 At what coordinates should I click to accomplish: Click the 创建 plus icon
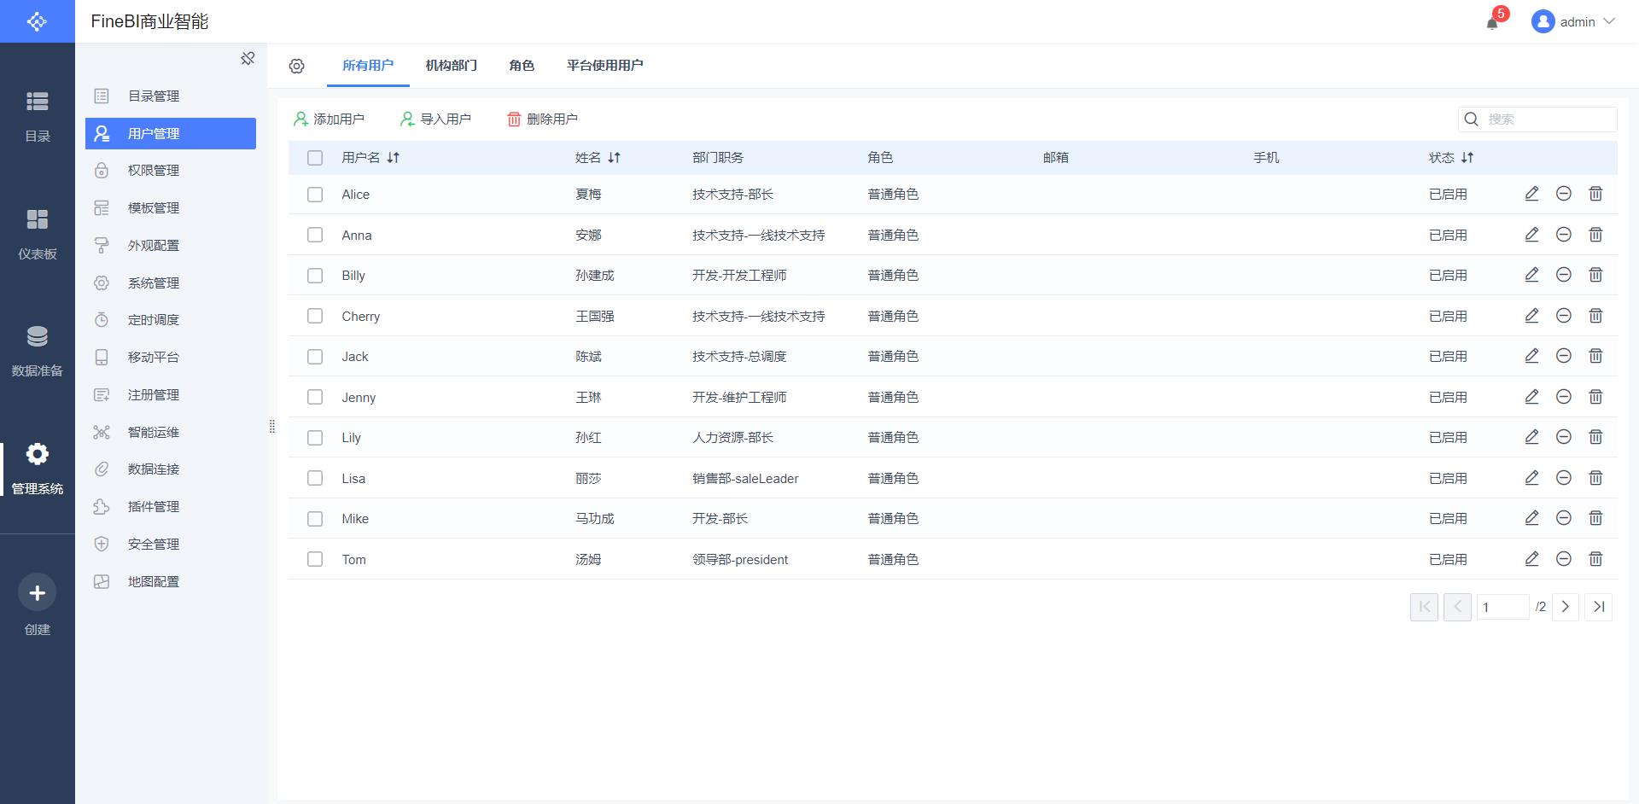point(37,591)
